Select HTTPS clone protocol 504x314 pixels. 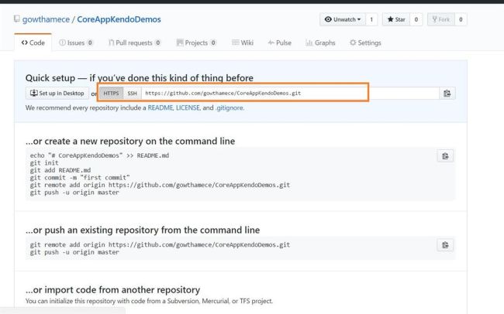pos(111,94)
